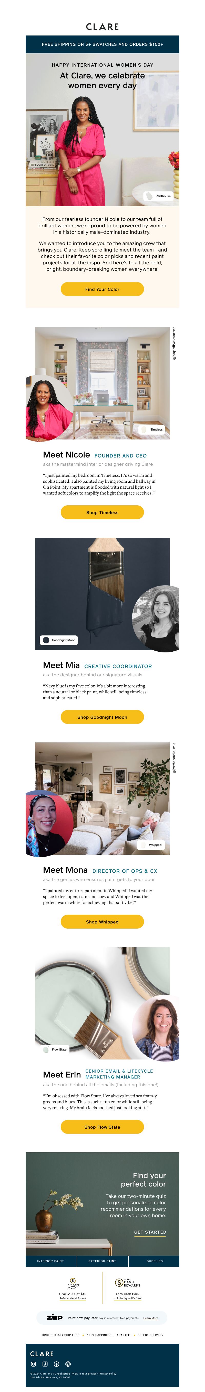Open the Supplies tab
Viewport: 205px width, 1392px height.
(155, 1261)
